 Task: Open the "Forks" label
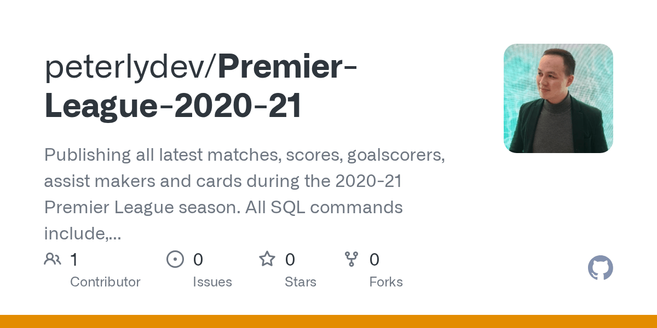(386, 282)
